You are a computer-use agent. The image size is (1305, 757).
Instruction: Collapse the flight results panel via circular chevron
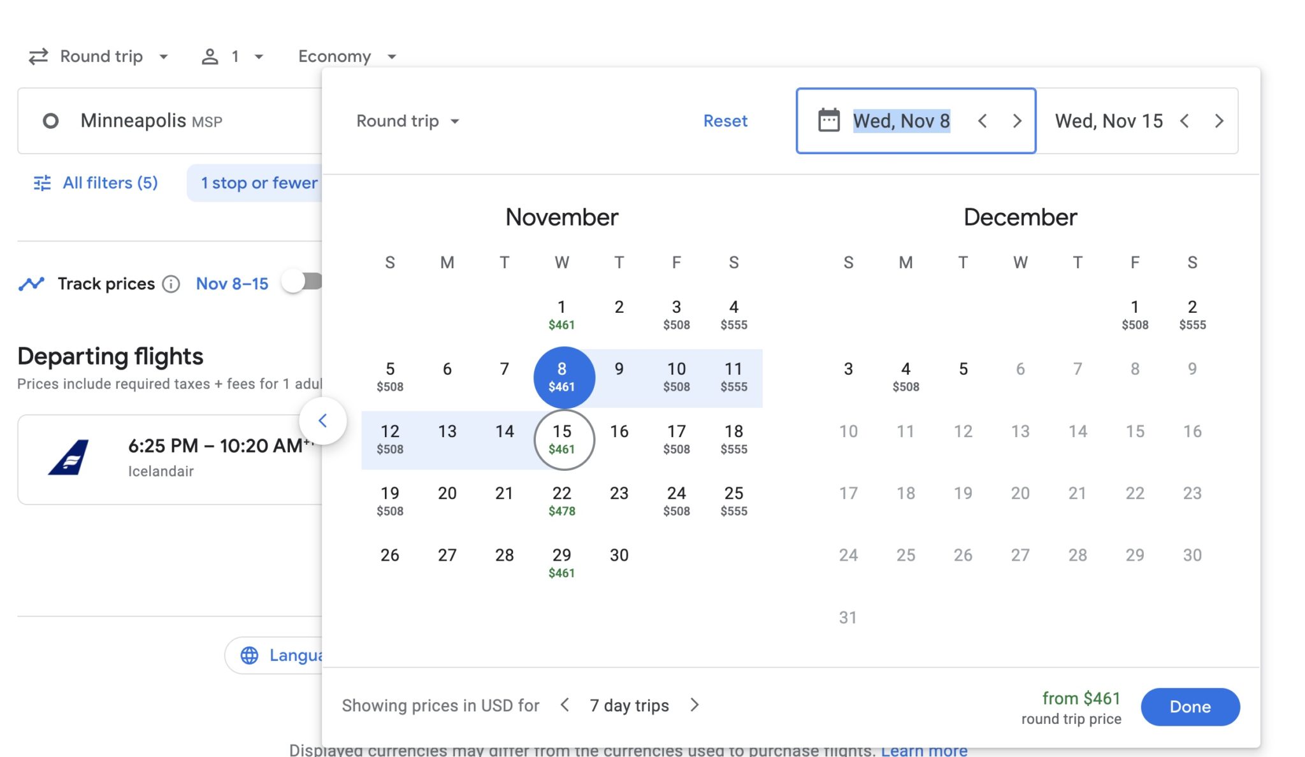click(x=324, y=421)
